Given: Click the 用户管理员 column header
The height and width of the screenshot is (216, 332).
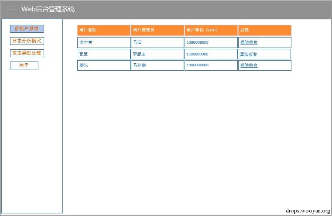Looking at the screenshot, I should pos(157,30).
